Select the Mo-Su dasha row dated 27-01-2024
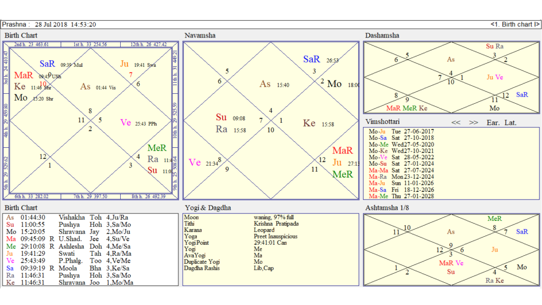Screen dimensions: 542x305 coord(401,164)
